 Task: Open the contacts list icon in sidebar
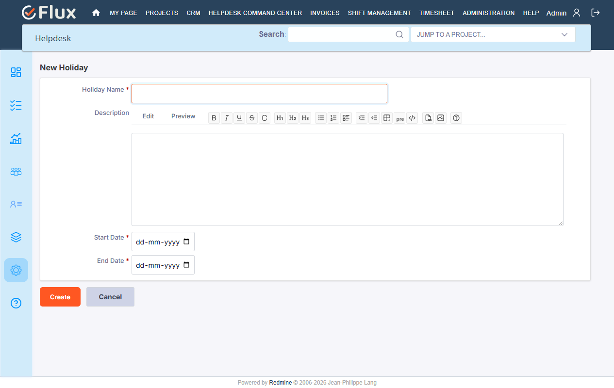pyautogui.click(x=16, y=204)
